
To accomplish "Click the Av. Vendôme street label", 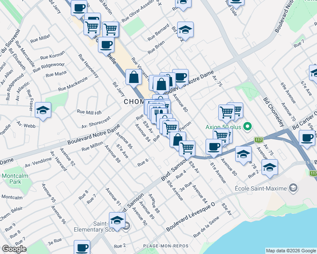I will (39, 162).
